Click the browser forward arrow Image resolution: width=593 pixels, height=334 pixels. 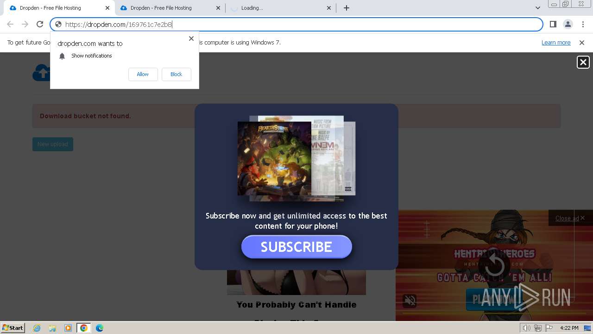(25, 24)
